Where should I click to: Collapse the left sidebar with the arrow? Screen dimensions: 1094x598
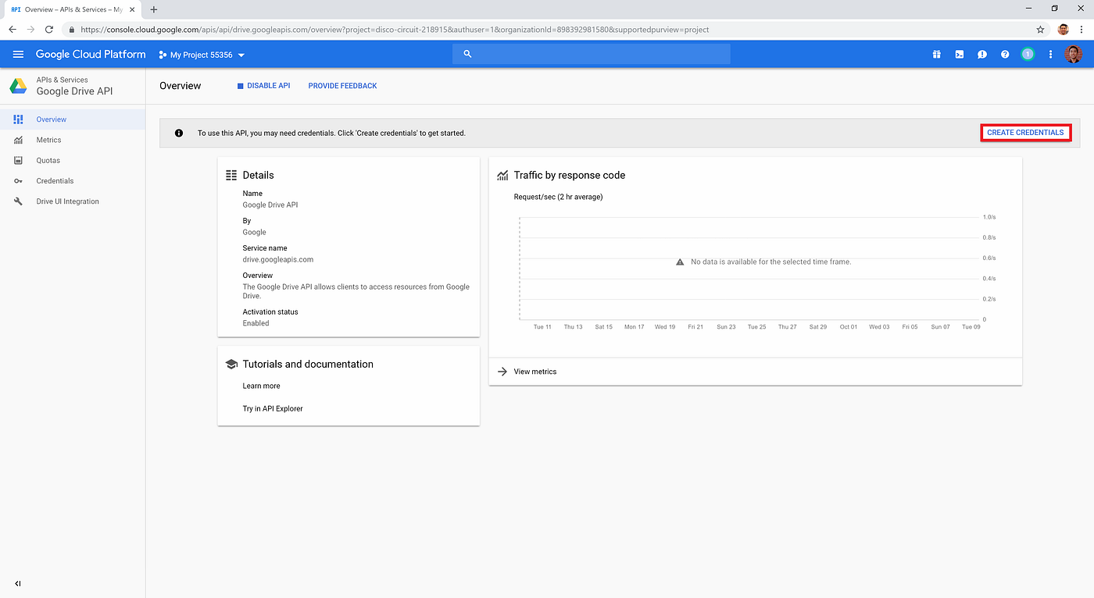click(17, 583)
